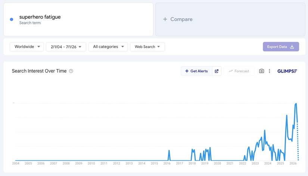Open the Web Search type dropdown
This screenshot has height=176, width=308.
point(147,47)
